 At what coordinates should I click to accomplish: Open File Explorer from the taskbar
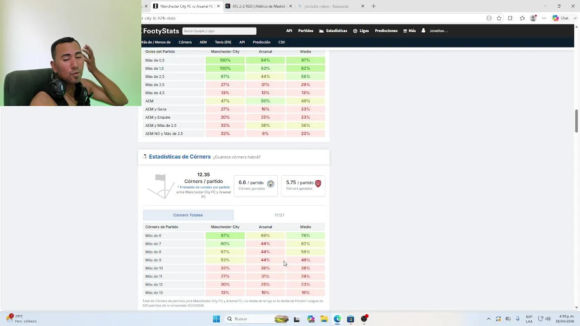pyautogui.click(x=324, y=319)
